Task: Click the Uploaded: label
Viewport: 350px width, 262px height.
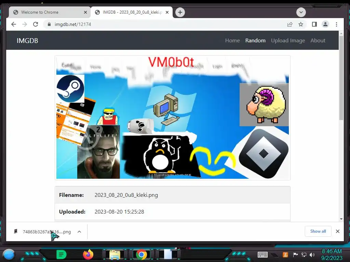Action: pos(72,212)
